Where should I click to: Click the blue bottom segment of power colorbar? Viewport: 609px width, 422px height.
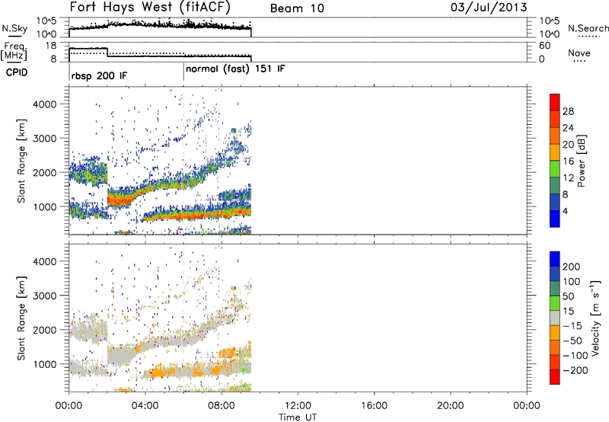[x=555, y=219]
